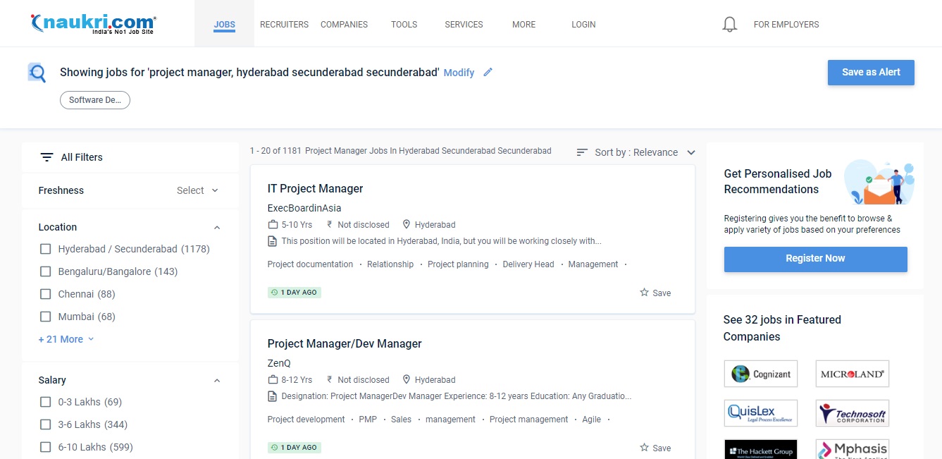The height and width of the screenshot is (459, 942).
Task: Click the naukri.com home logo
Action: [94, 24]
